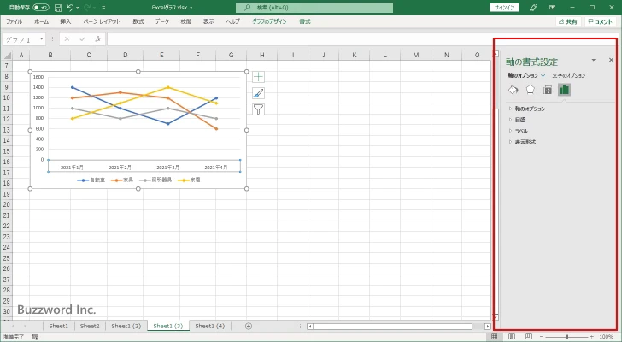The height and width of the screenshot is (342, 622).
Task: Click the コメント button
Action: [x=600, y=22]
